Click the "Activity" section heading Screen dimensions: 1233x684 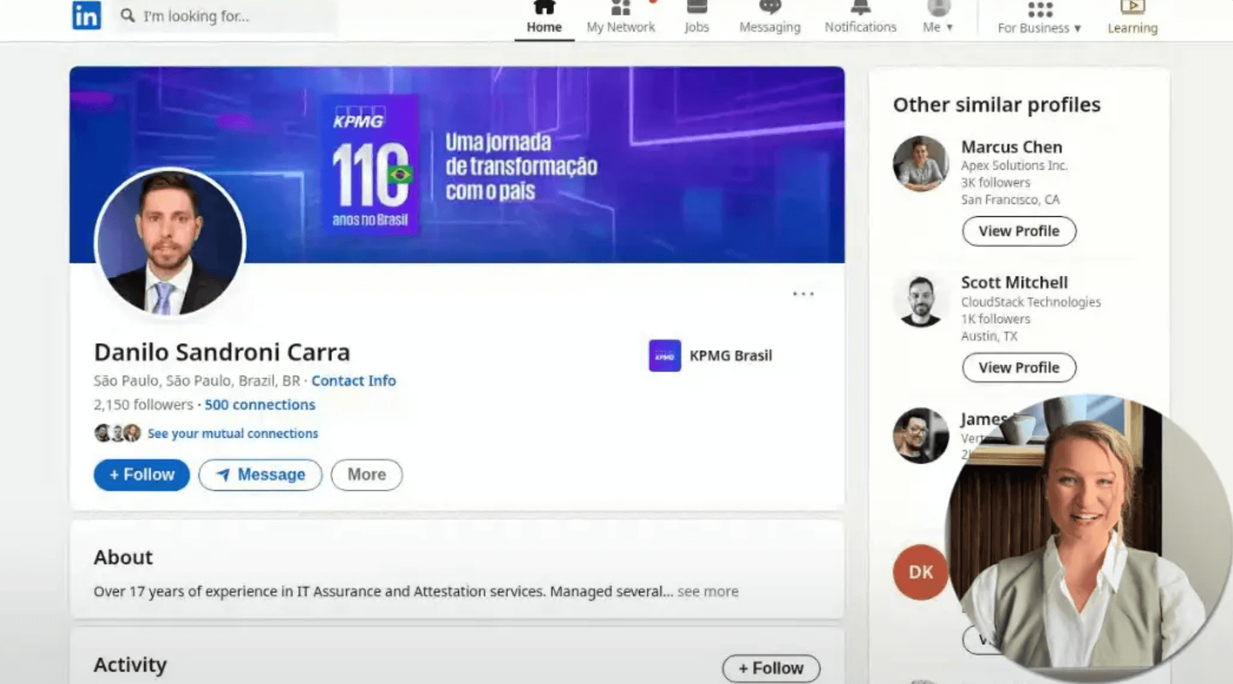tap(130, 665)
